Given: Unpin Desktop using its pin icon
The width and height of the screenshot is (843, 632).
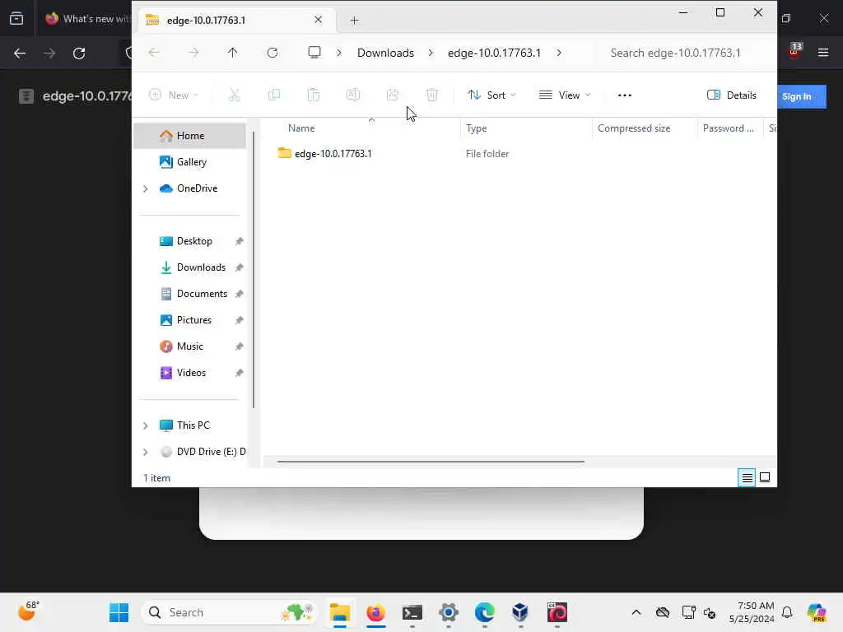Looking at the screenshot, I should pos(240,241).
